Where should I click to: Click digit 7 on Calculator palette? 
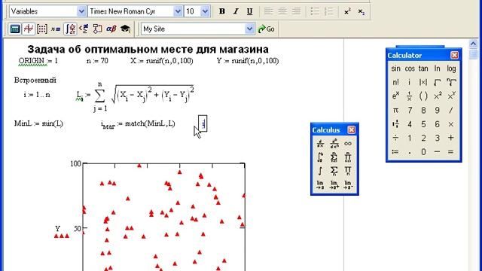pos(410,110)
